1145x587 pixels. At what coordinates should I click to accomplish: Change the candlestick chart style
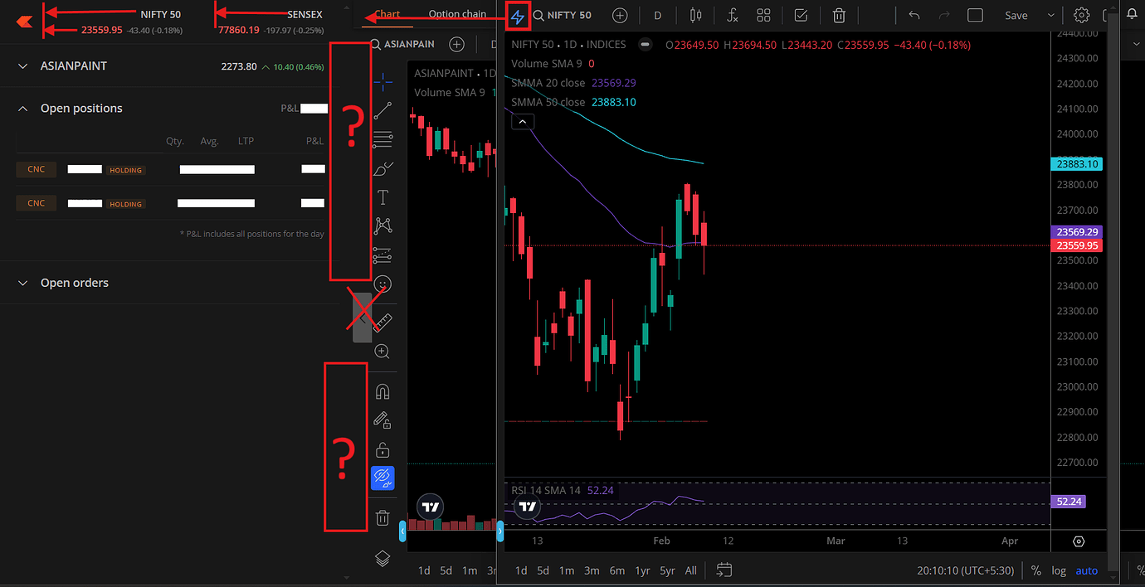[x=695, y=15]
